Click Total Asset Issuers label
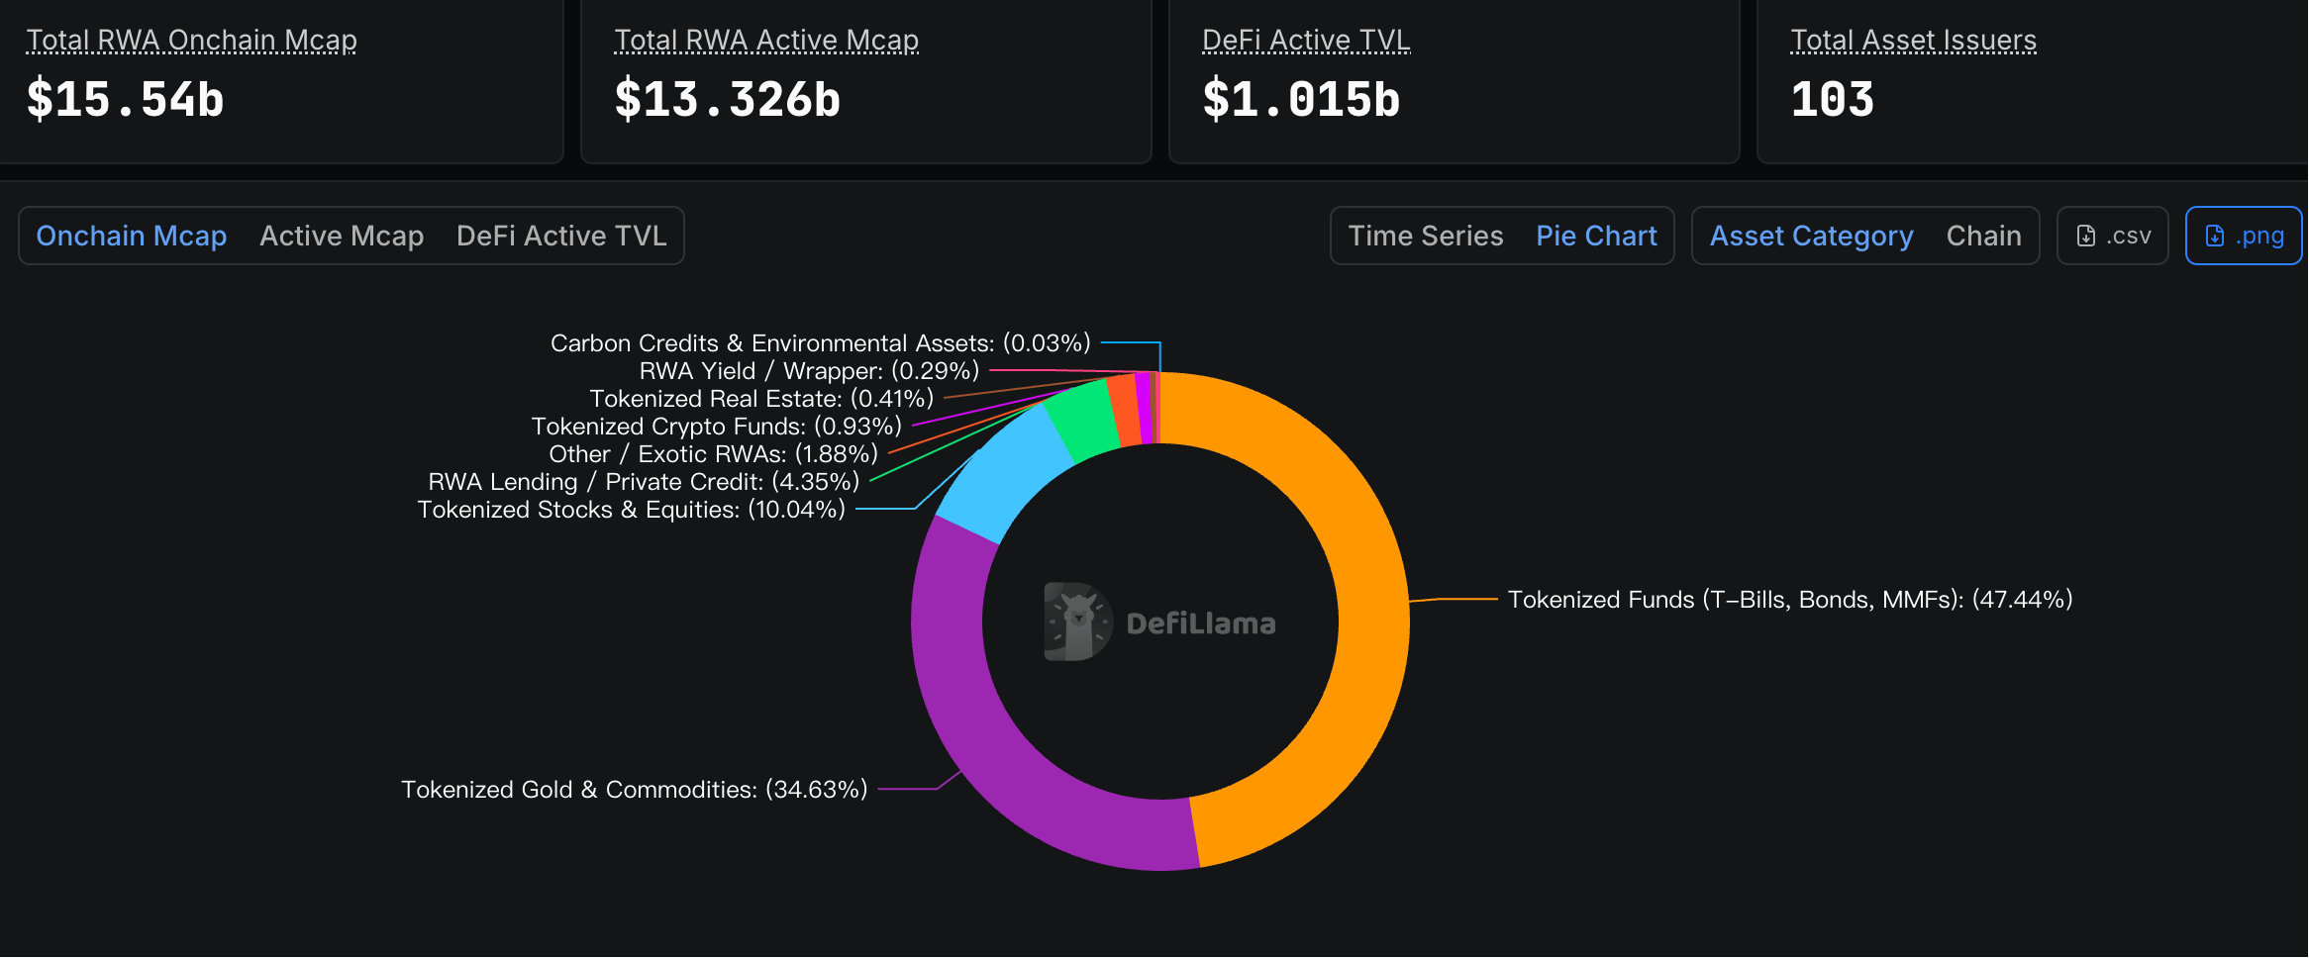This screenshot has width=2309, height=958. 1913,40
